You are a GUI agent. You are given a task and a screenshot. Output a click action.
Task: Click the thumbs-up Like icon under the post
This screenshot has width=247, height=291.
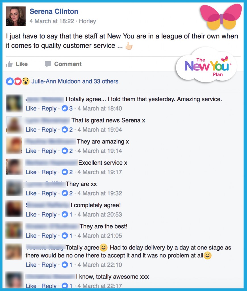coord(9,64)
